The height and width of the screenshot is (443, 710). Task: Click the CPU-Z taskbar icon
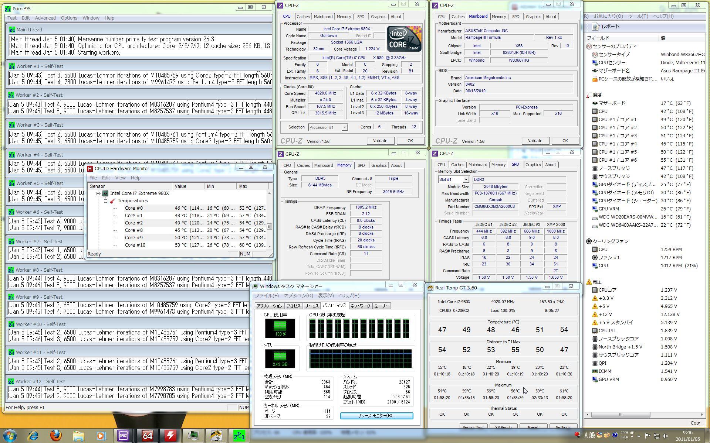(123, 436)
